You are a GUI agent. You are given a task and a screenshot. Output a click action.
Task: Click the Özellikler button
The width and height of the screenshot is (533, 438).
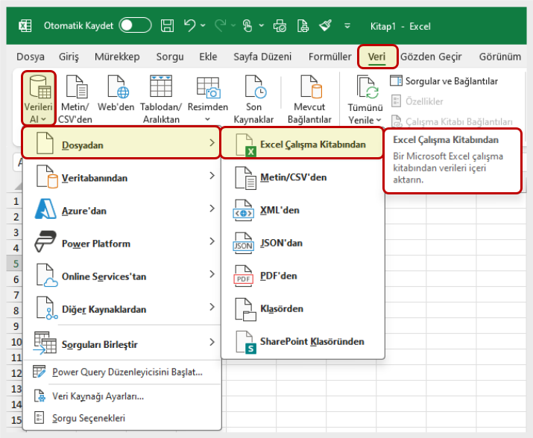click(x=417, y=101)
